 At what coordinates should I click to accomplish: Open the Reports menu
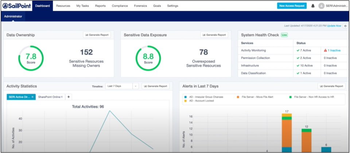click(x=101, y=6)
